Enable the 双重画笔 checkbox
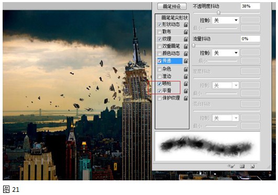This screenshot has height=195, width=278. [159, 47]
